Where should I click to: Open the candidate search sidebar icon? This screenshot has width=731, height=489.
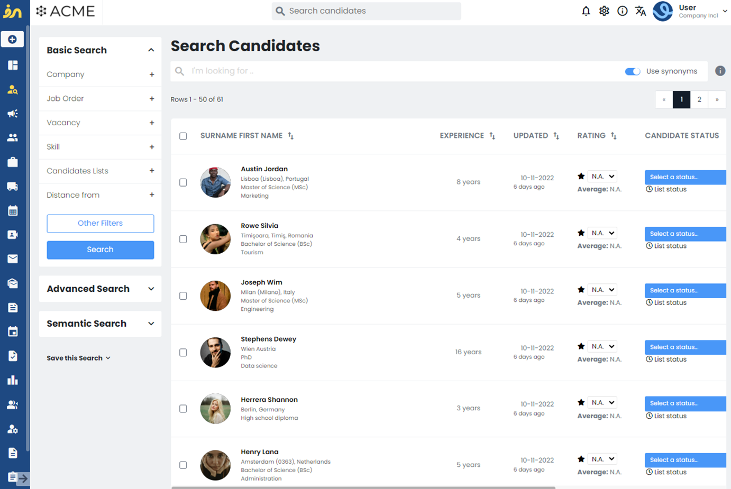tap(13, 89)
